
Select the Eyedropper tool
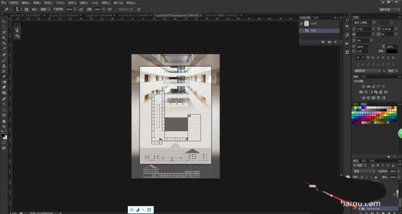[4, 49]
